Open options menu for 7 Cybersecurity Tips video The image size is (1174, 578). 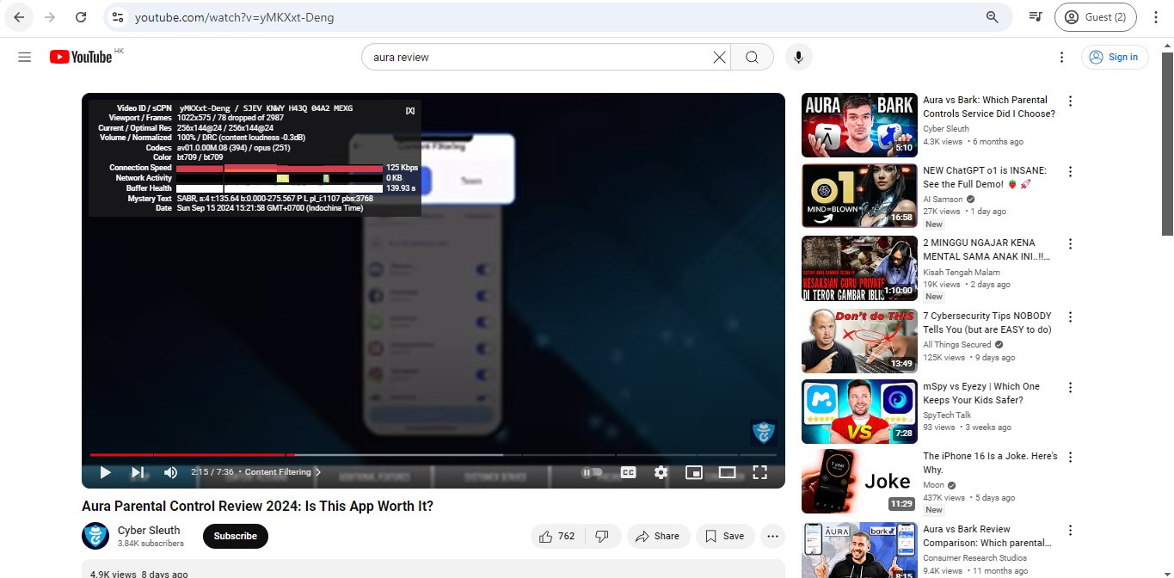(1070, 317)
